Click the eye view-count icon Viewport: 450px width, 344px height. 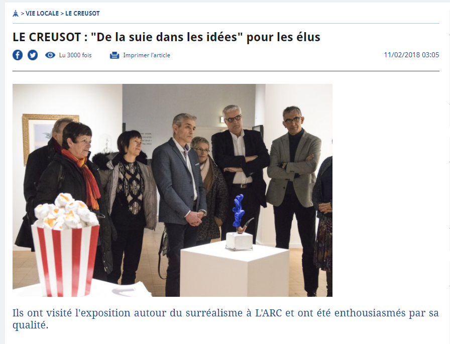coord(50,55)
